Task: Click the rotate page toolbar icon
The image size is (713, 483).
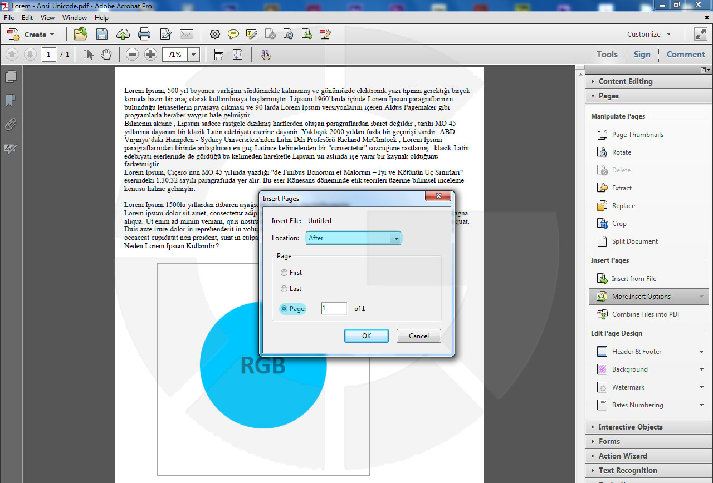Action: coord(289,34)
